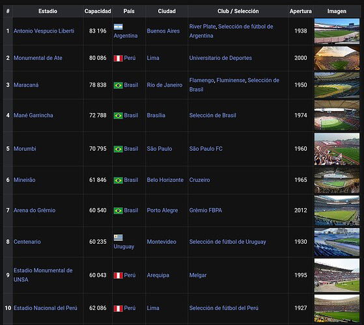Image resolution: width=364 pixels, height=325 pixels.
Task: Open the Centenario stadium link
Action: 27,242
